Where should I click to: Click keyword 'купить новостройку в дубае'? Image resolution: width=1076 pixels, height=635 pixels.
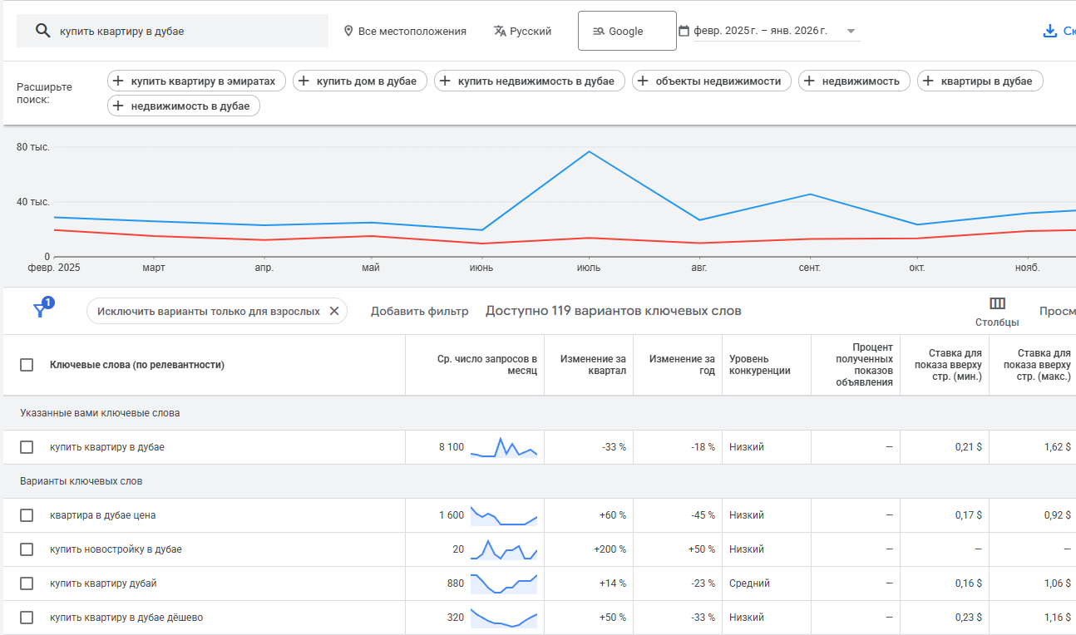(x=116, y=549)
